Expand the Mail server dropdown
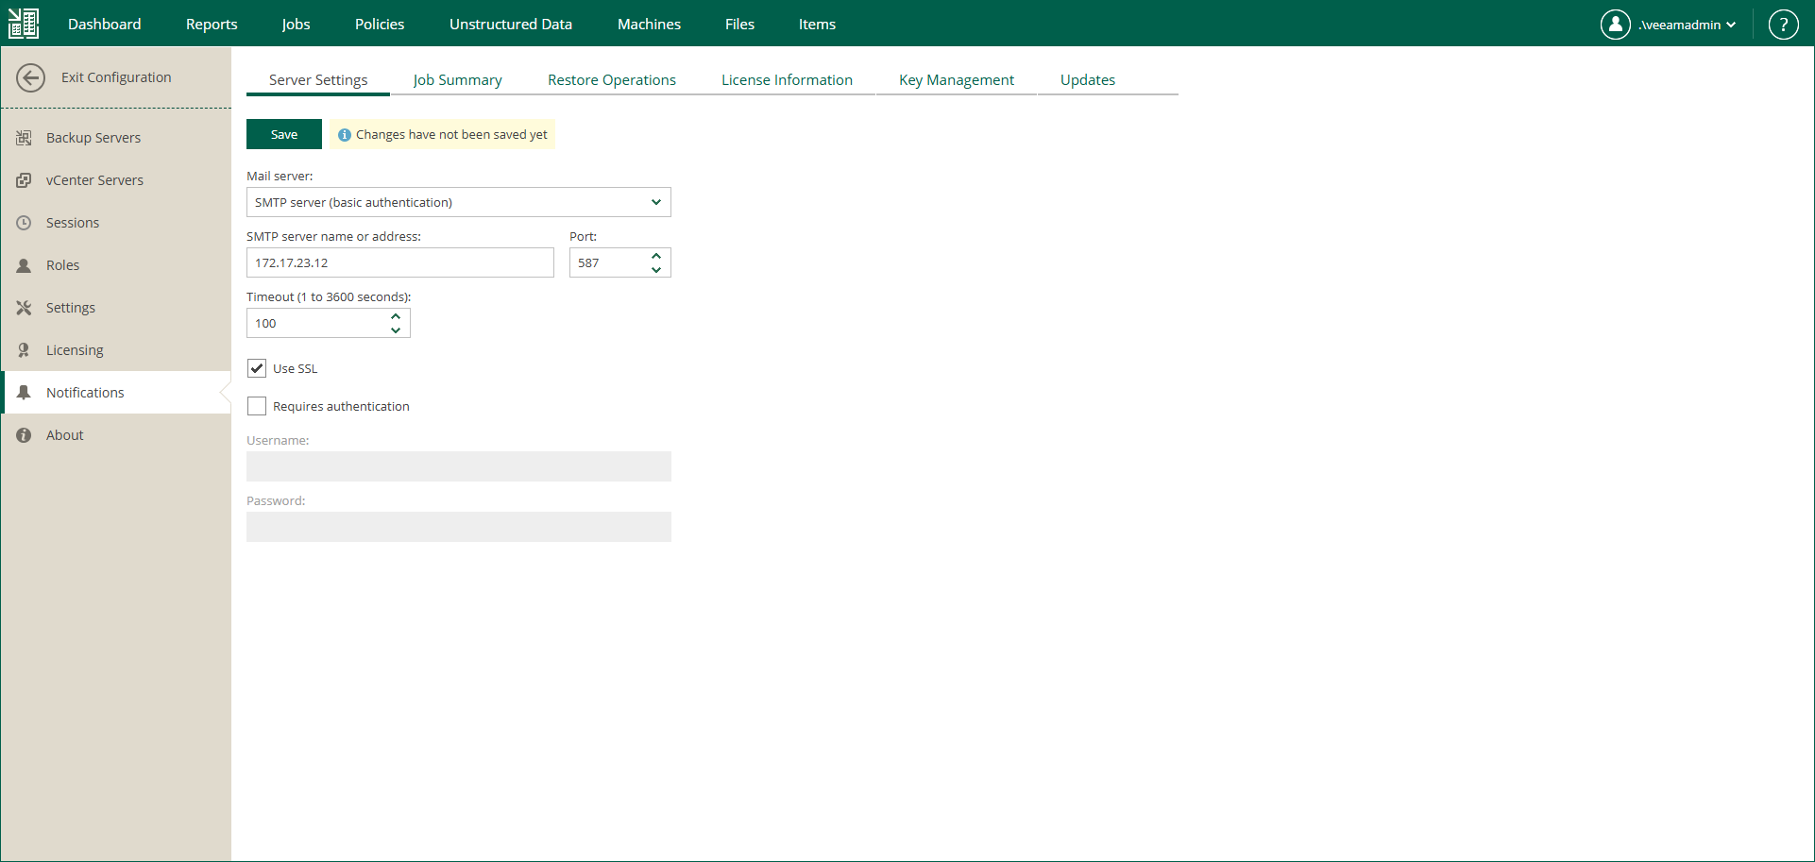The image size is (1815, 862). [x=459, y=202]
